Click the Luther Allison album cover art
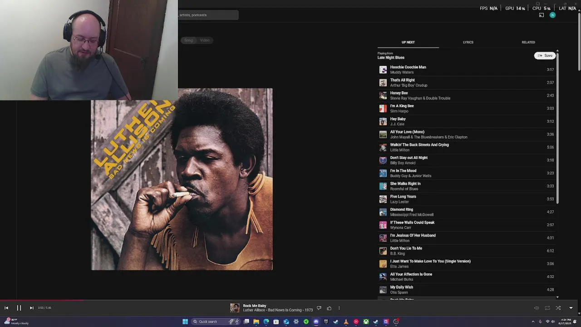This screenshot has height=327, width=581. (182, 179)
